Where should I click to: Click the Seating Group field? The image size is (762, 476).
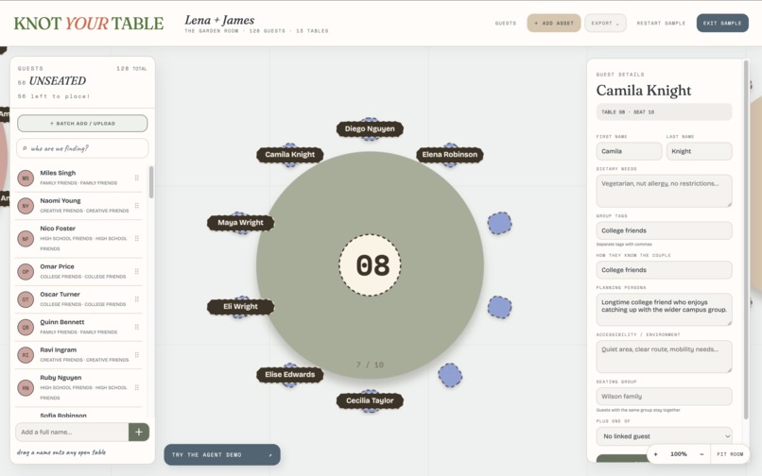click(664, 397)
